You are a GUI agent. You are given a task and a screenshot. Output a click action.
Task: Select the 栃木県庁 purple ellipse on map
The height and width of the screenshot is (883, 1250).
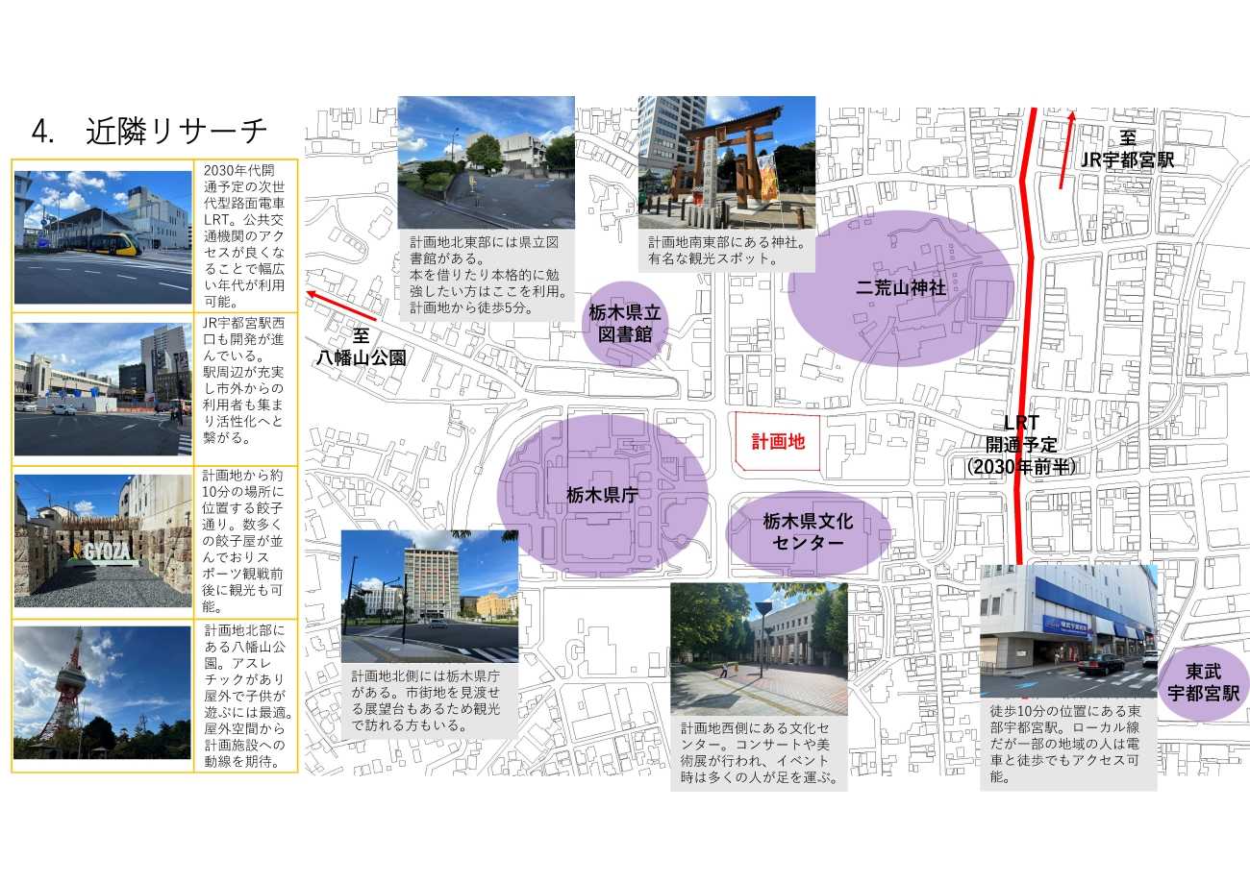click(602, 495)
